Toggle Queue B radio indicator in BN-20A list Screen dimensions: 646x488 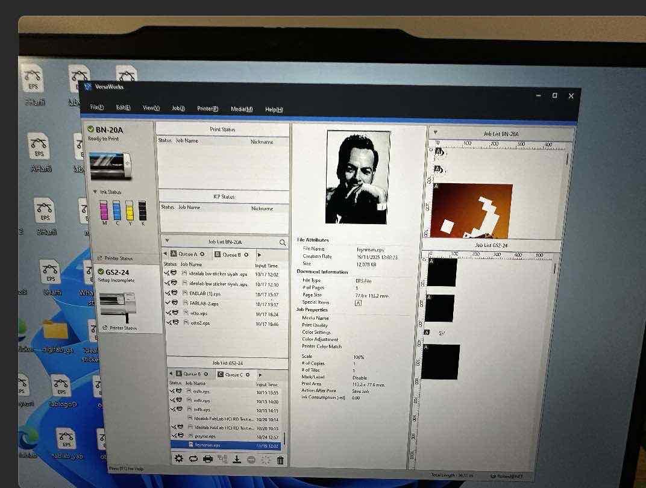(246, 254)
